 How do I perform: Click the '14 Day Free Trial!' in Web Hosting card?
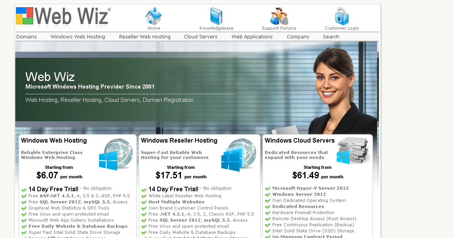point(54,189)
